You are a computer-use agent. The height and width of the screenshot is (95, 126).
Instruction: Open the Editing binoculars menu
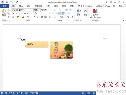pyautogui.click(x=85, y=13)
